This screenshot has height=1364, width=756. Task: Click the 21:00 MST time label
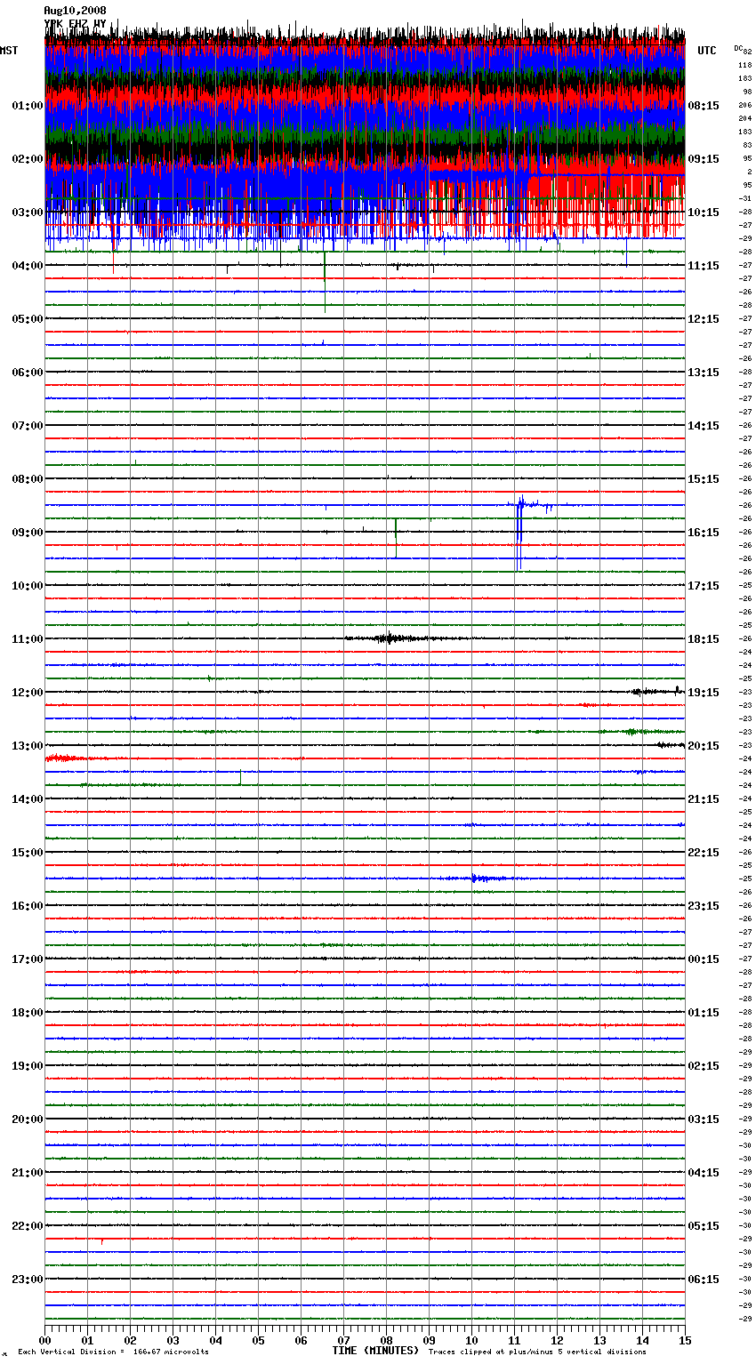click(x=28, y=1173)
